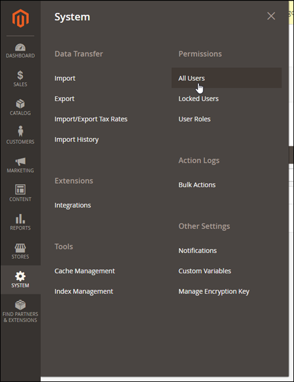Open Import under Data Transfer
Image resolution: width=294 pixels, height=382 pixels.
(x=65, y=78)
